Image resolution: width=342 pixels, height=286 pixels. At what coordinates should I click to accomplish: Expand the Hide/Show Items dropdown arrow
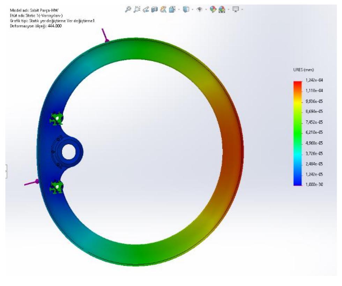206,9
